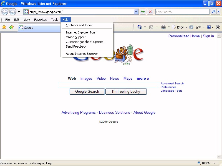Open the command bar Tools gear menu
Image resolution: width=222 pixels, height=166 pixels.
197,27
